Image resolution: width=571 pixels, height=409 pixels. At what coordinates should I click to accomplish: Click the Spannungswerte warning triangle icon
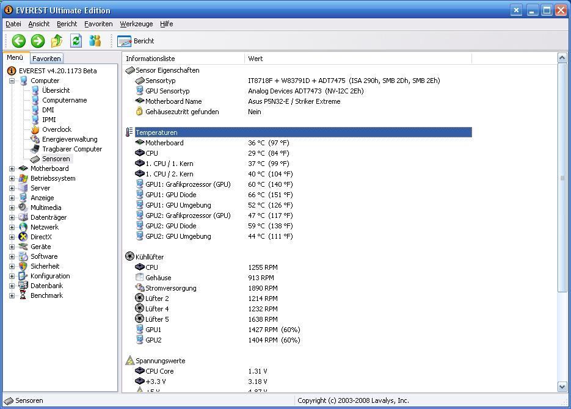(x=129, y=361)
